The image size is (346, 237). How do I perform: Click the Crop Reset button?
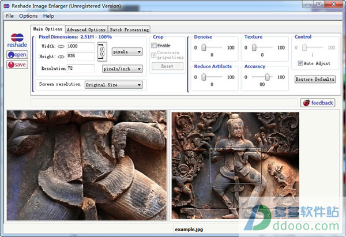[167, 66]
